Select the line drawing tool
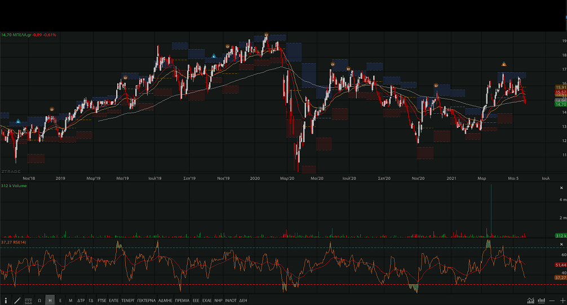Viewport: 567px width, 305px height. tap(17, 300)
